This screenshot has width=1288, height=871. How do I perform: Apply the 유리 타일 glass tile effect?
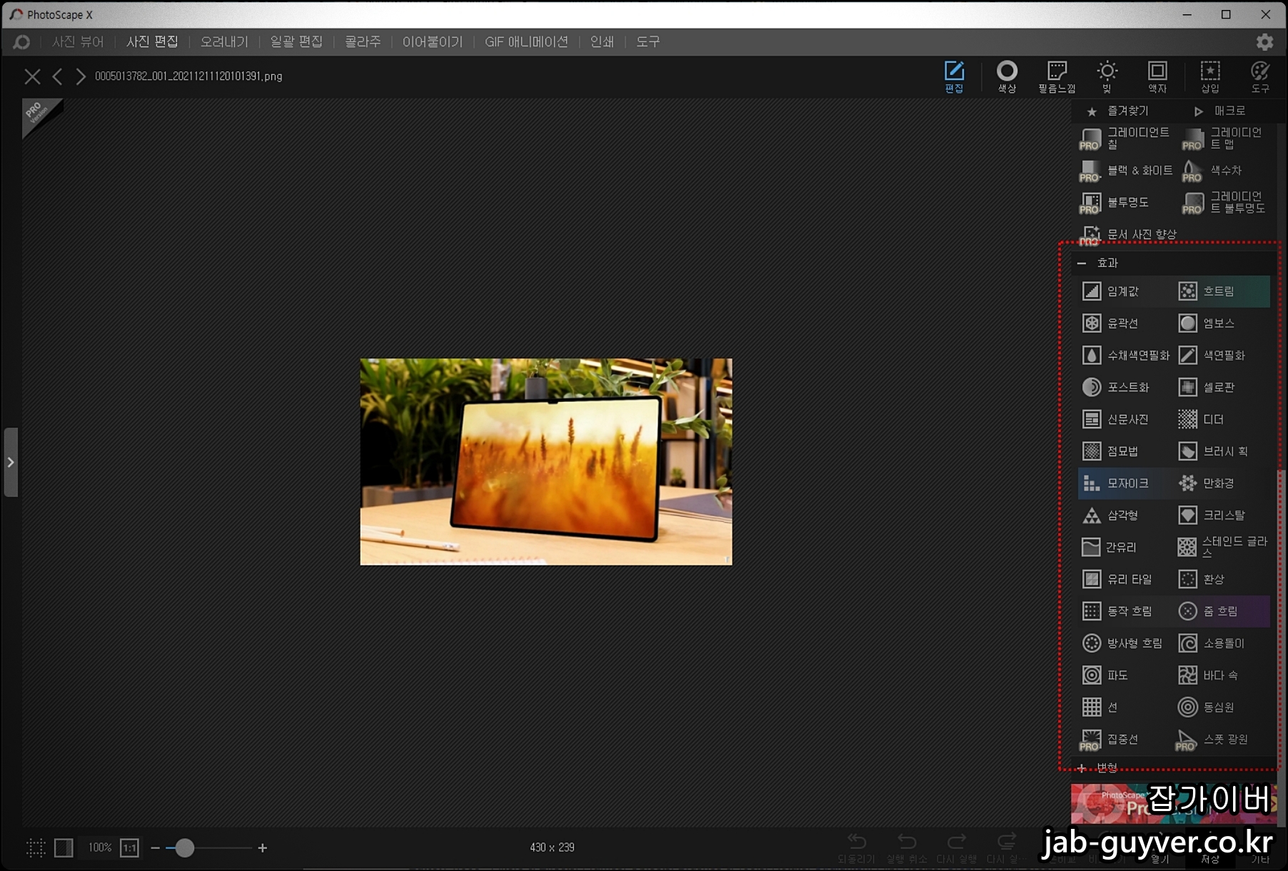click(1125, 579)
